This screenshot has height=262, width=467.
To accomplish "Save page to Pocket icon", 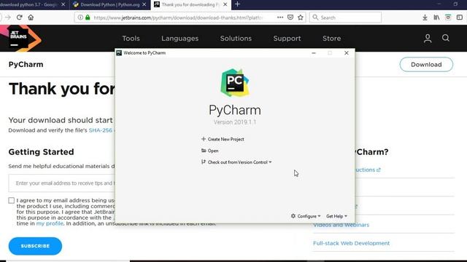I will point(290,17).
